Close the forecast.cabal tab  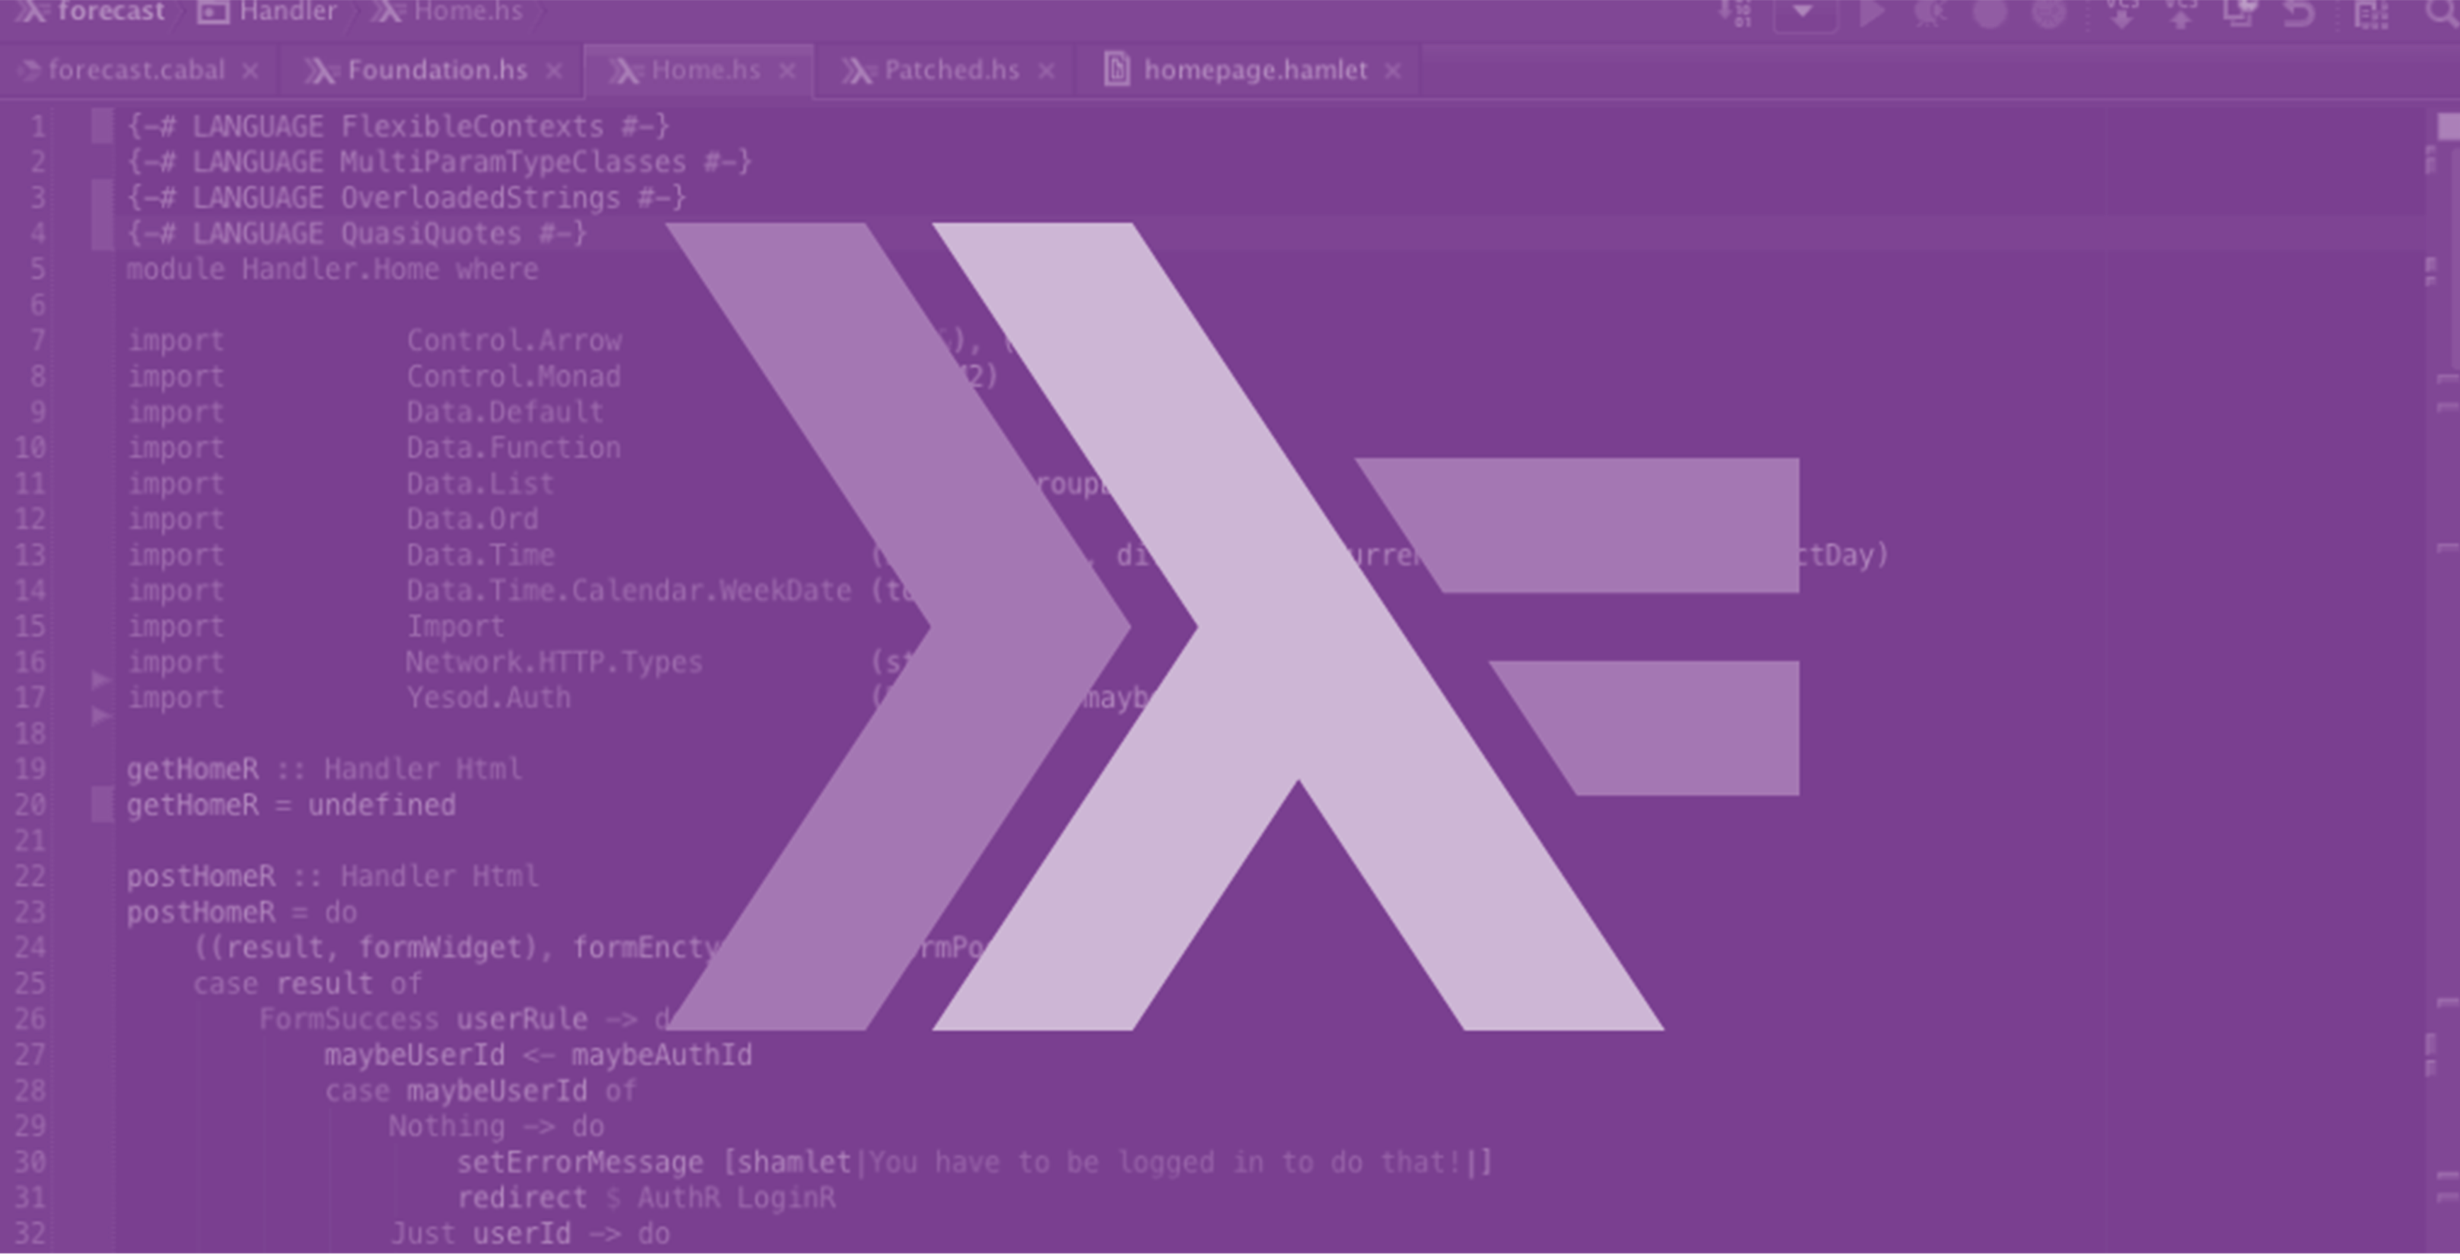[250, 71]
